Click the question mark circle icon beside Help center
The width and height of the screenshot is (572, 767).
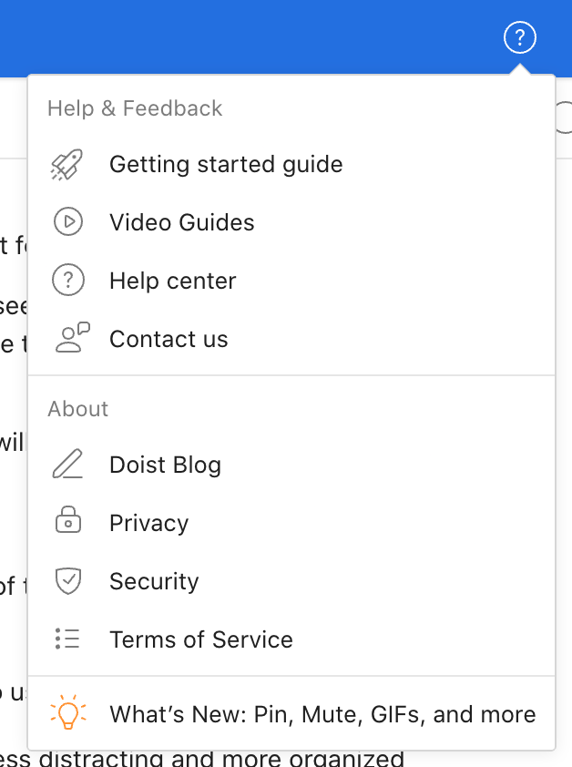click(x=69, y=281)
